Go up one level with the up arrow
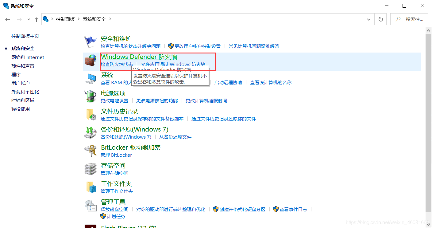Screen dimensions: 432x228 click(37, 19)
